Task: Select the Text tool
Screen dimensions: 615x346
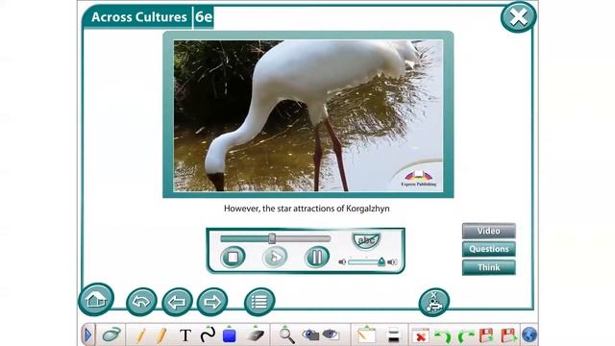Action: [x=185, y=335]
